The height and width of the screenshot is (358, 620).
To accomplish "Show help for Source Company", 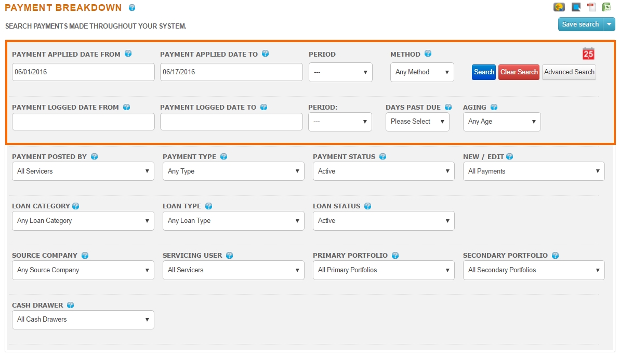I will 85,255.
